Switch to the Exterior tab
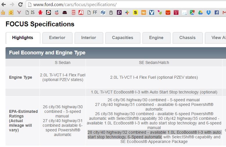This screenshot has height=147, width=226. (x=57, y=38)
